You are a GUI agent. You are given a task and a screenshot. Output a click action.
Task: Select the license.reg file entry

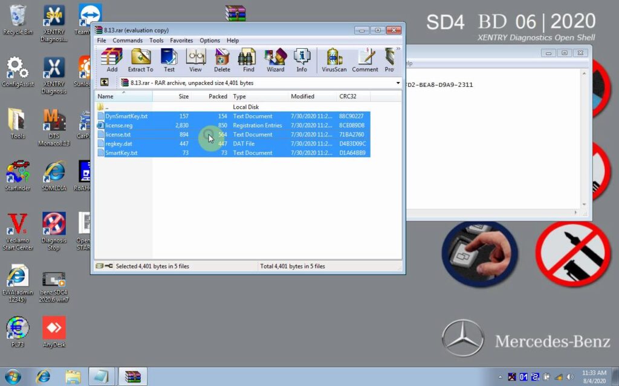coord(118,125)
